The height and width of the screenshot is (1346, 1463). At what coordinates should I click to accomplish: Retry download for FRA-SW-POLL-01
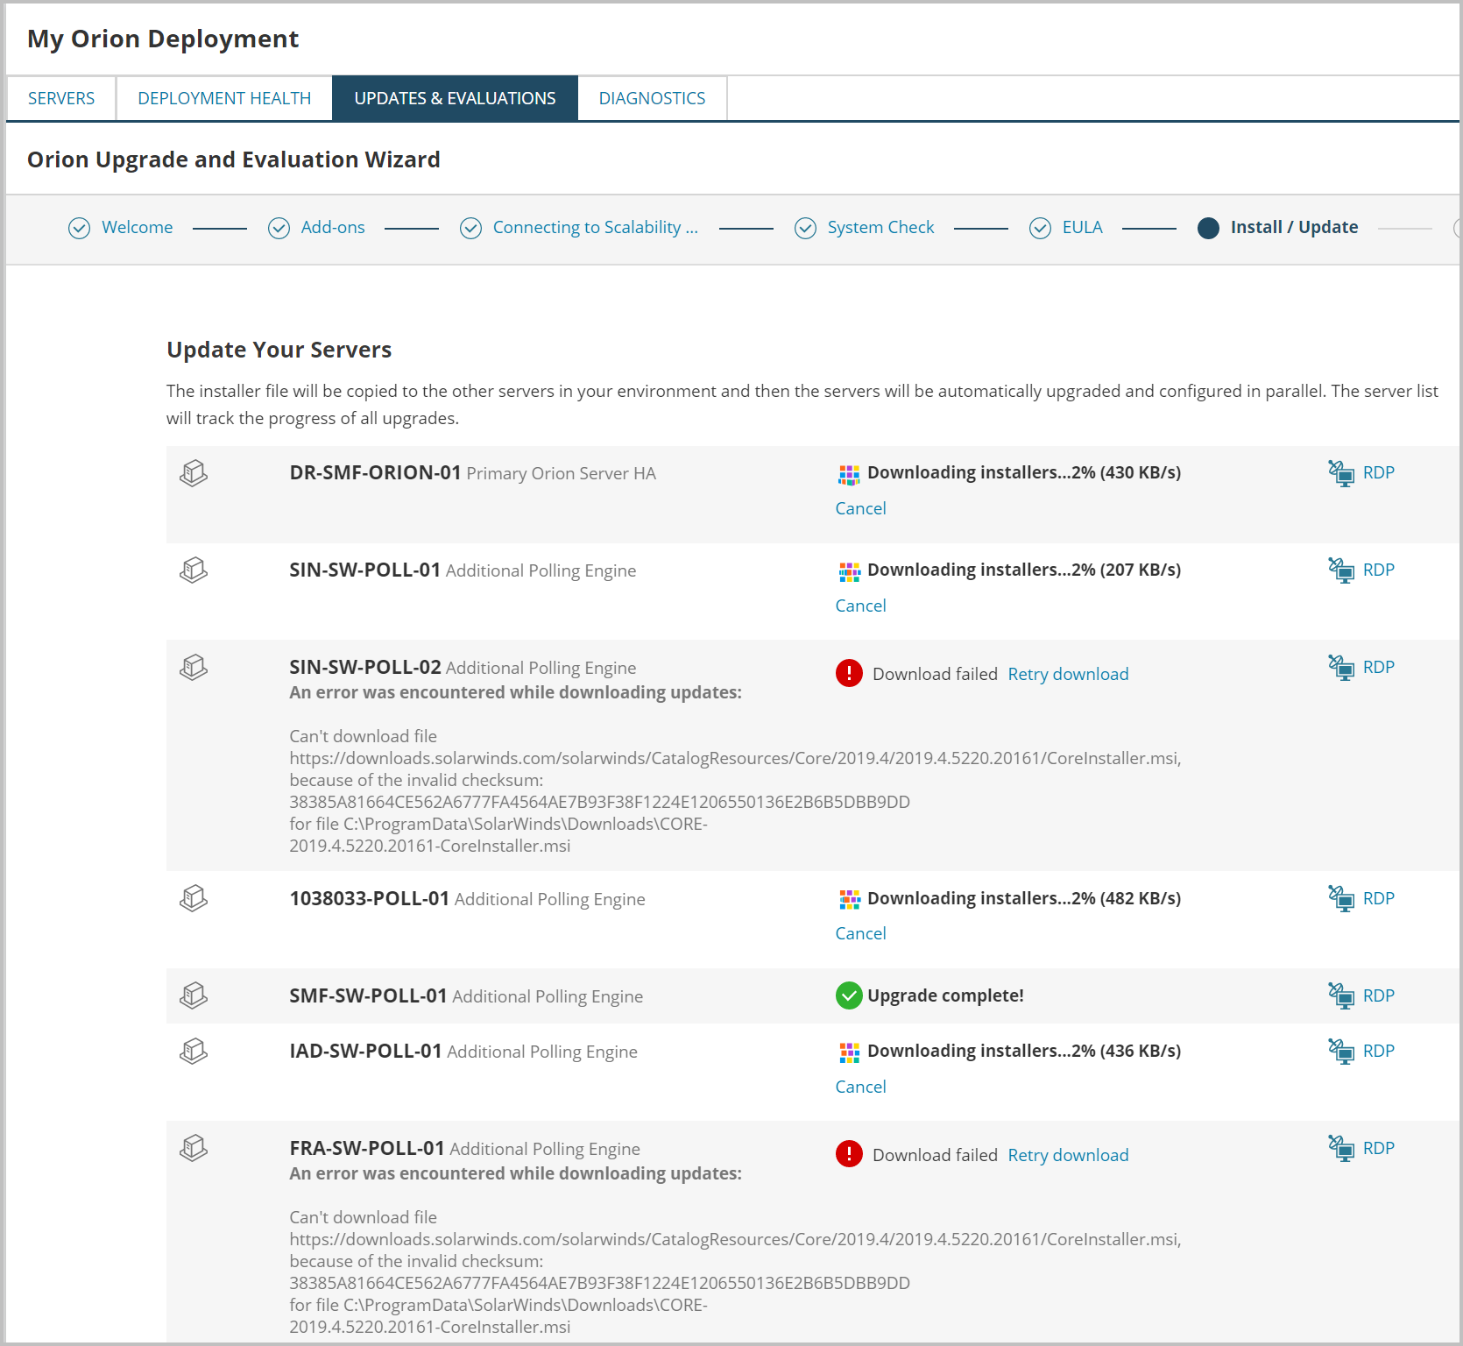tap(1068, 1155)
